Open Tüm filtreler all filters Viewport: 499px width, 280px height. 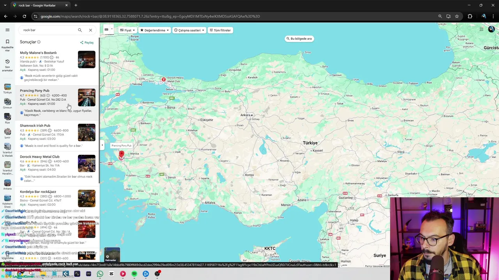point(220,30)
